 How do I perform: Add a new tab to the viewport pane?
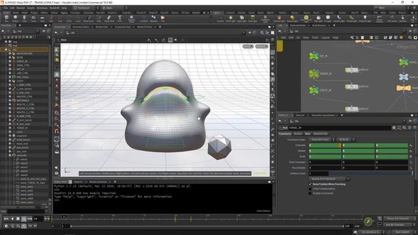160,27
